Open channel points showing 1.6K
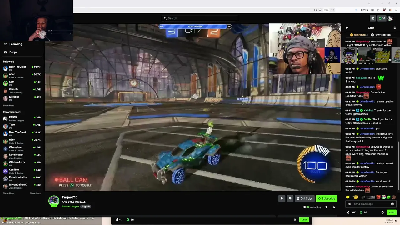Viewport: 400px width, 225px height. [x=351, y=212]
